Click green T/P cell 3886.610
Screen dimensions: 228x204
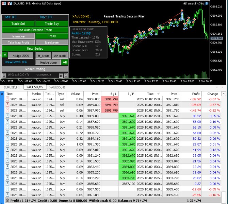[x=127, y=172]
